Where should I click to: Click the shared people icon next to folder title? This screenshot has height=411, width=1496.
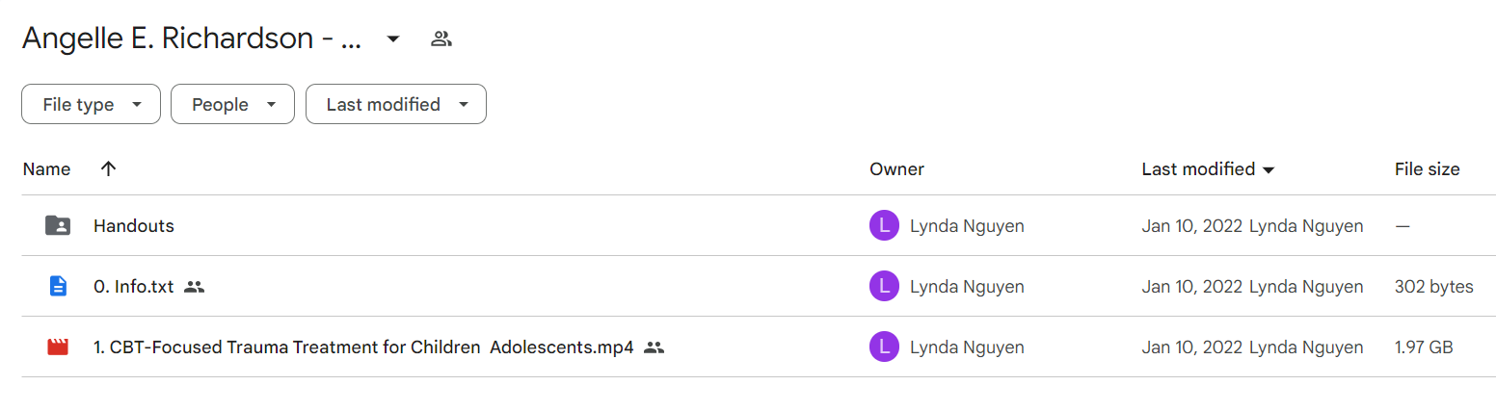point(441,39)
